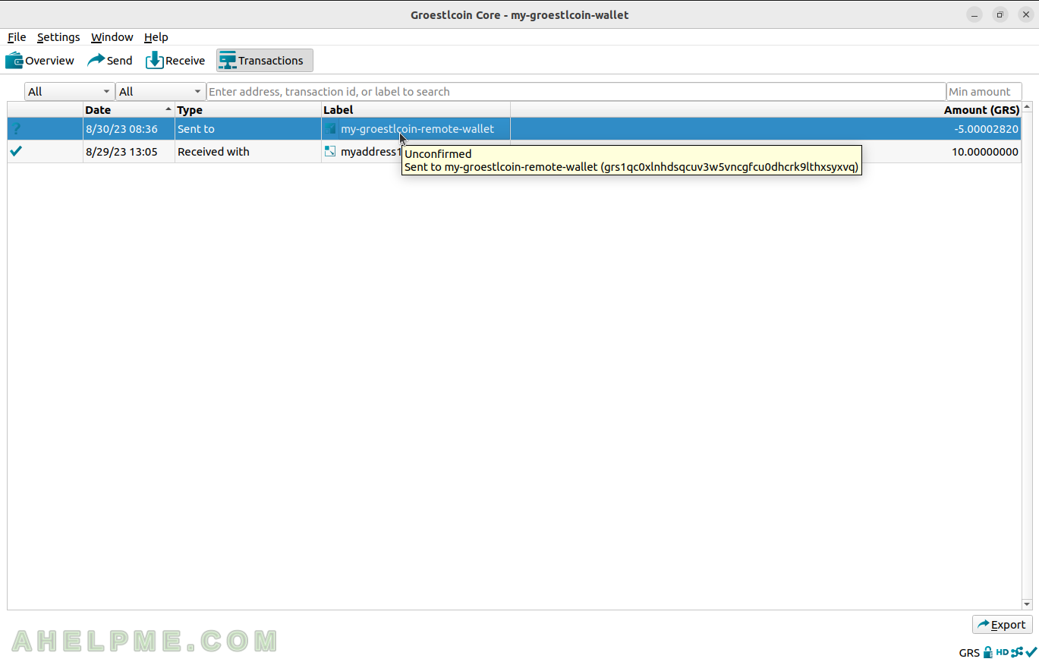Expand the date filter All dropdown
The height and width of the screenshot is (662, 1039).
pyautogui.click(x=70, y=92)
